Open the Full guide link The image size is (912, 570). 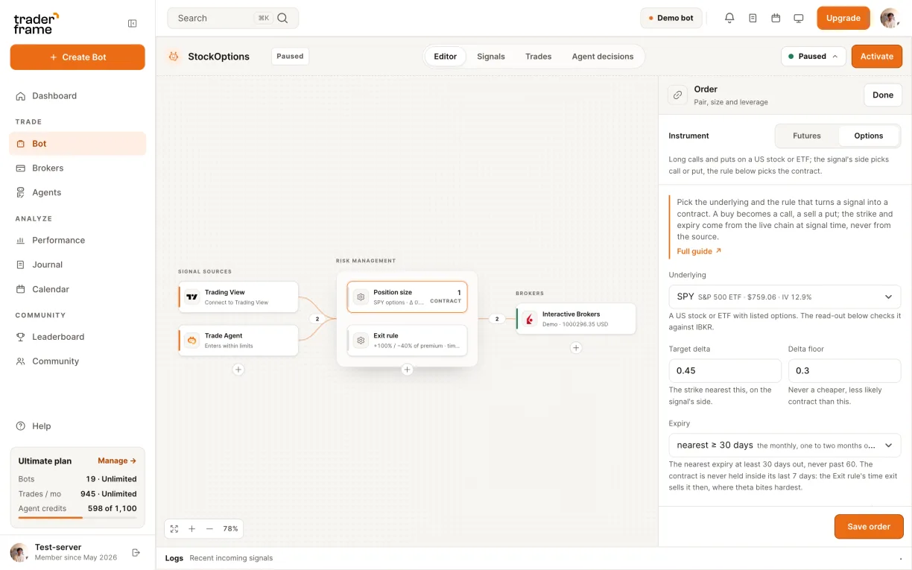[x=699, y=251]
